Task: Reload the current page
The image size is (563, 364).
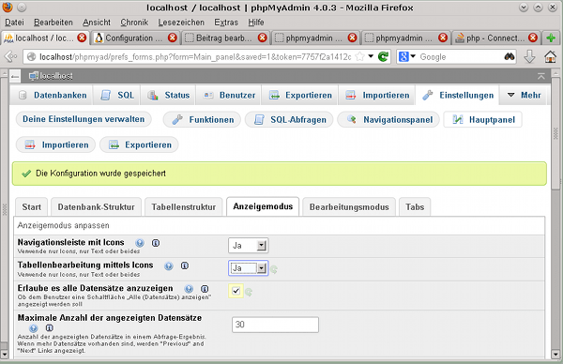Action: [x=384, y=56]
